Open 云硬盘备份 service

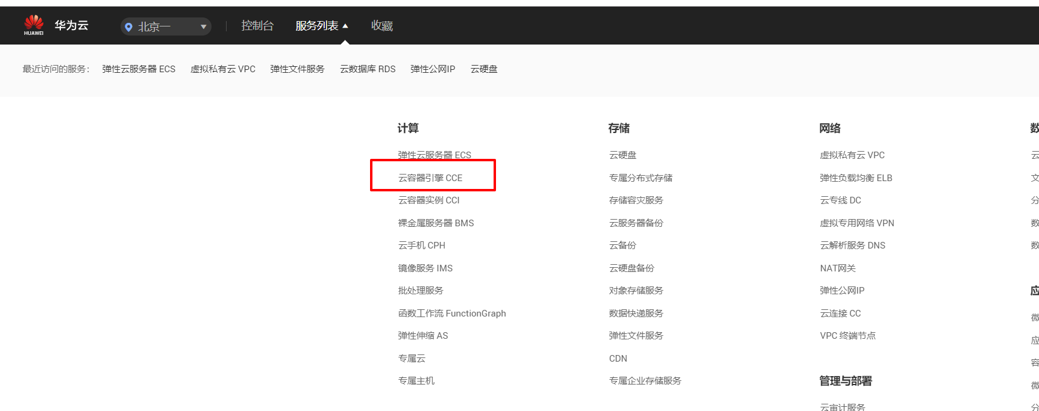tap(632, 268)
